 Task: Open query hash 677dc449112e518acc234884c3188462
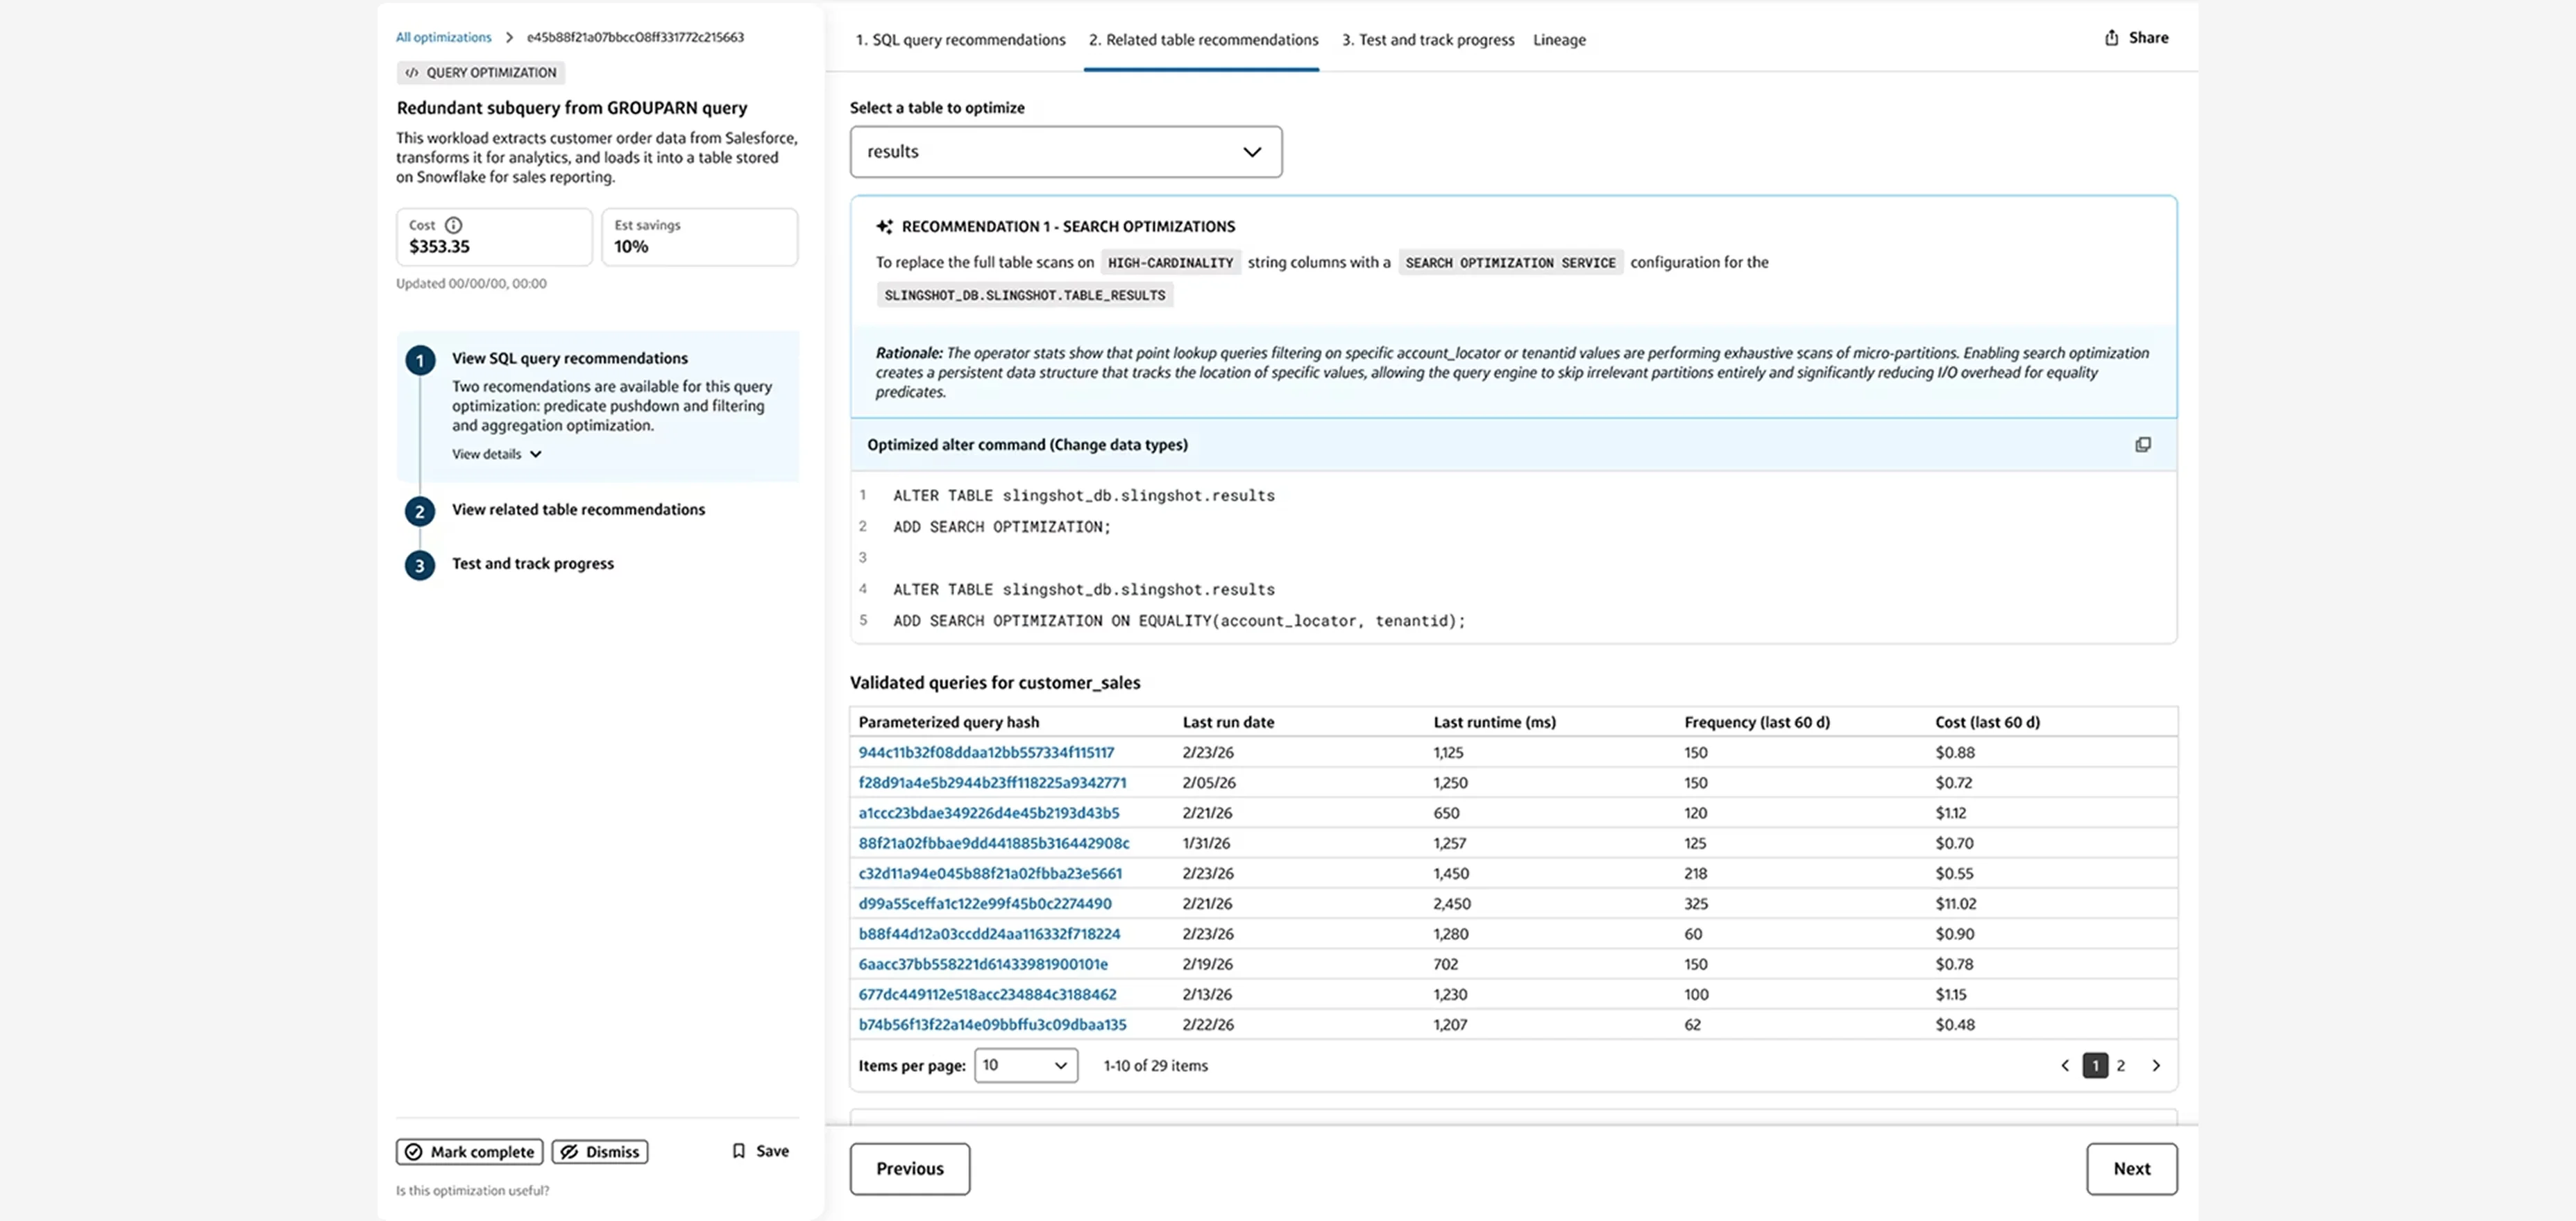(987, 994)
